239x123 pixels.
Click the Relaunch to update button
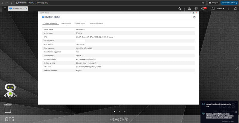pos(229,3)
